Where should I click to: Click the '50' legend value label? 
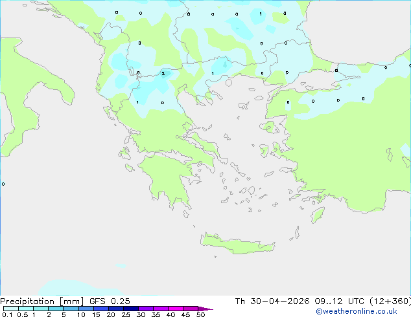coord(200,314)
